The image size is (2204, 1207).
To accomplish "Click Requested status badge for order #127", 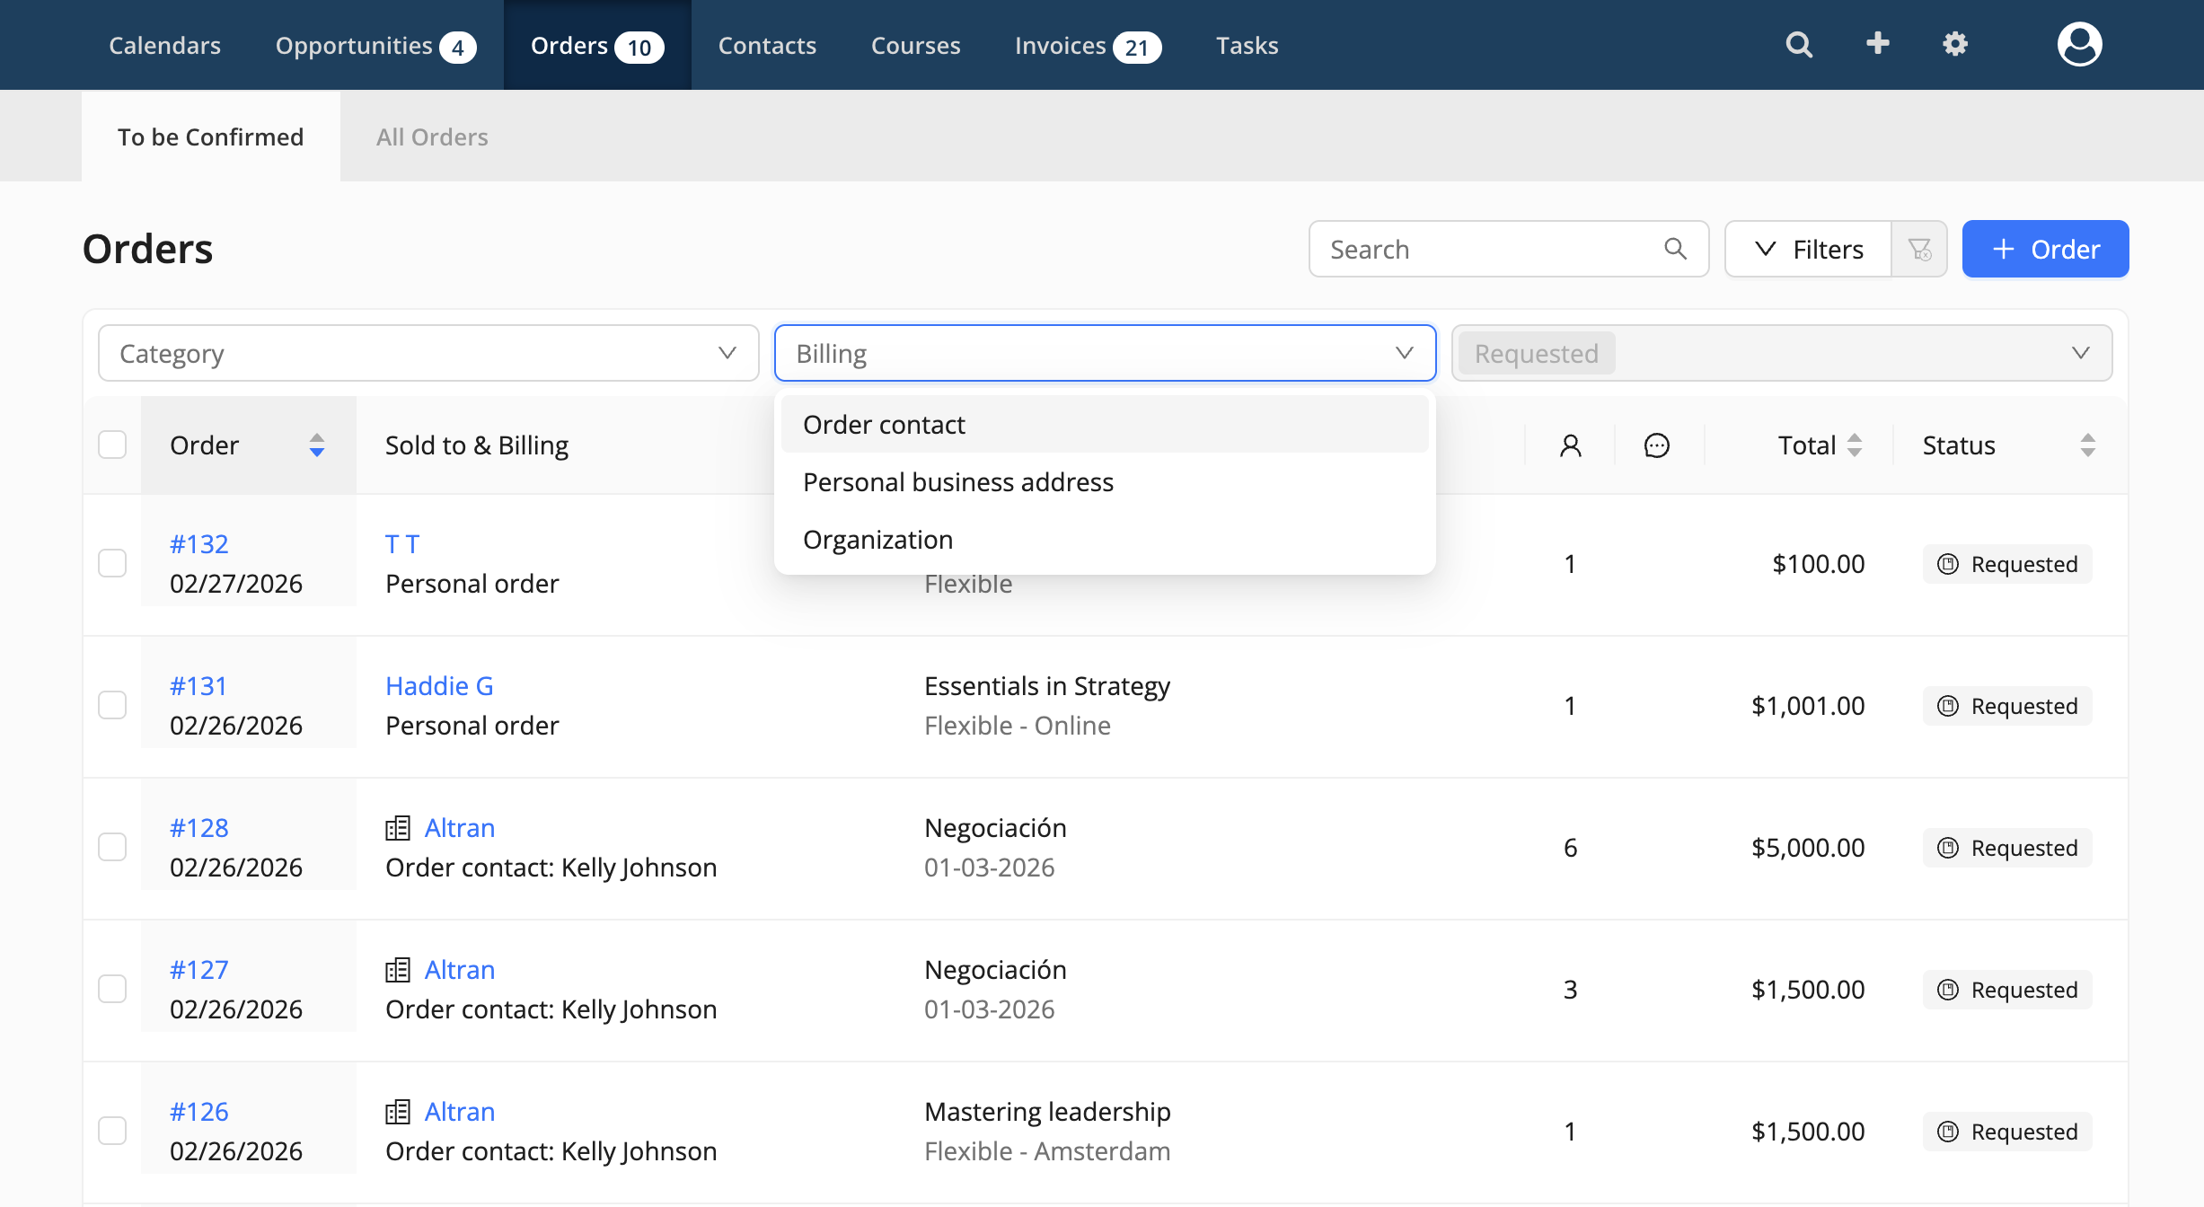I will click(x=2007, y=990).
